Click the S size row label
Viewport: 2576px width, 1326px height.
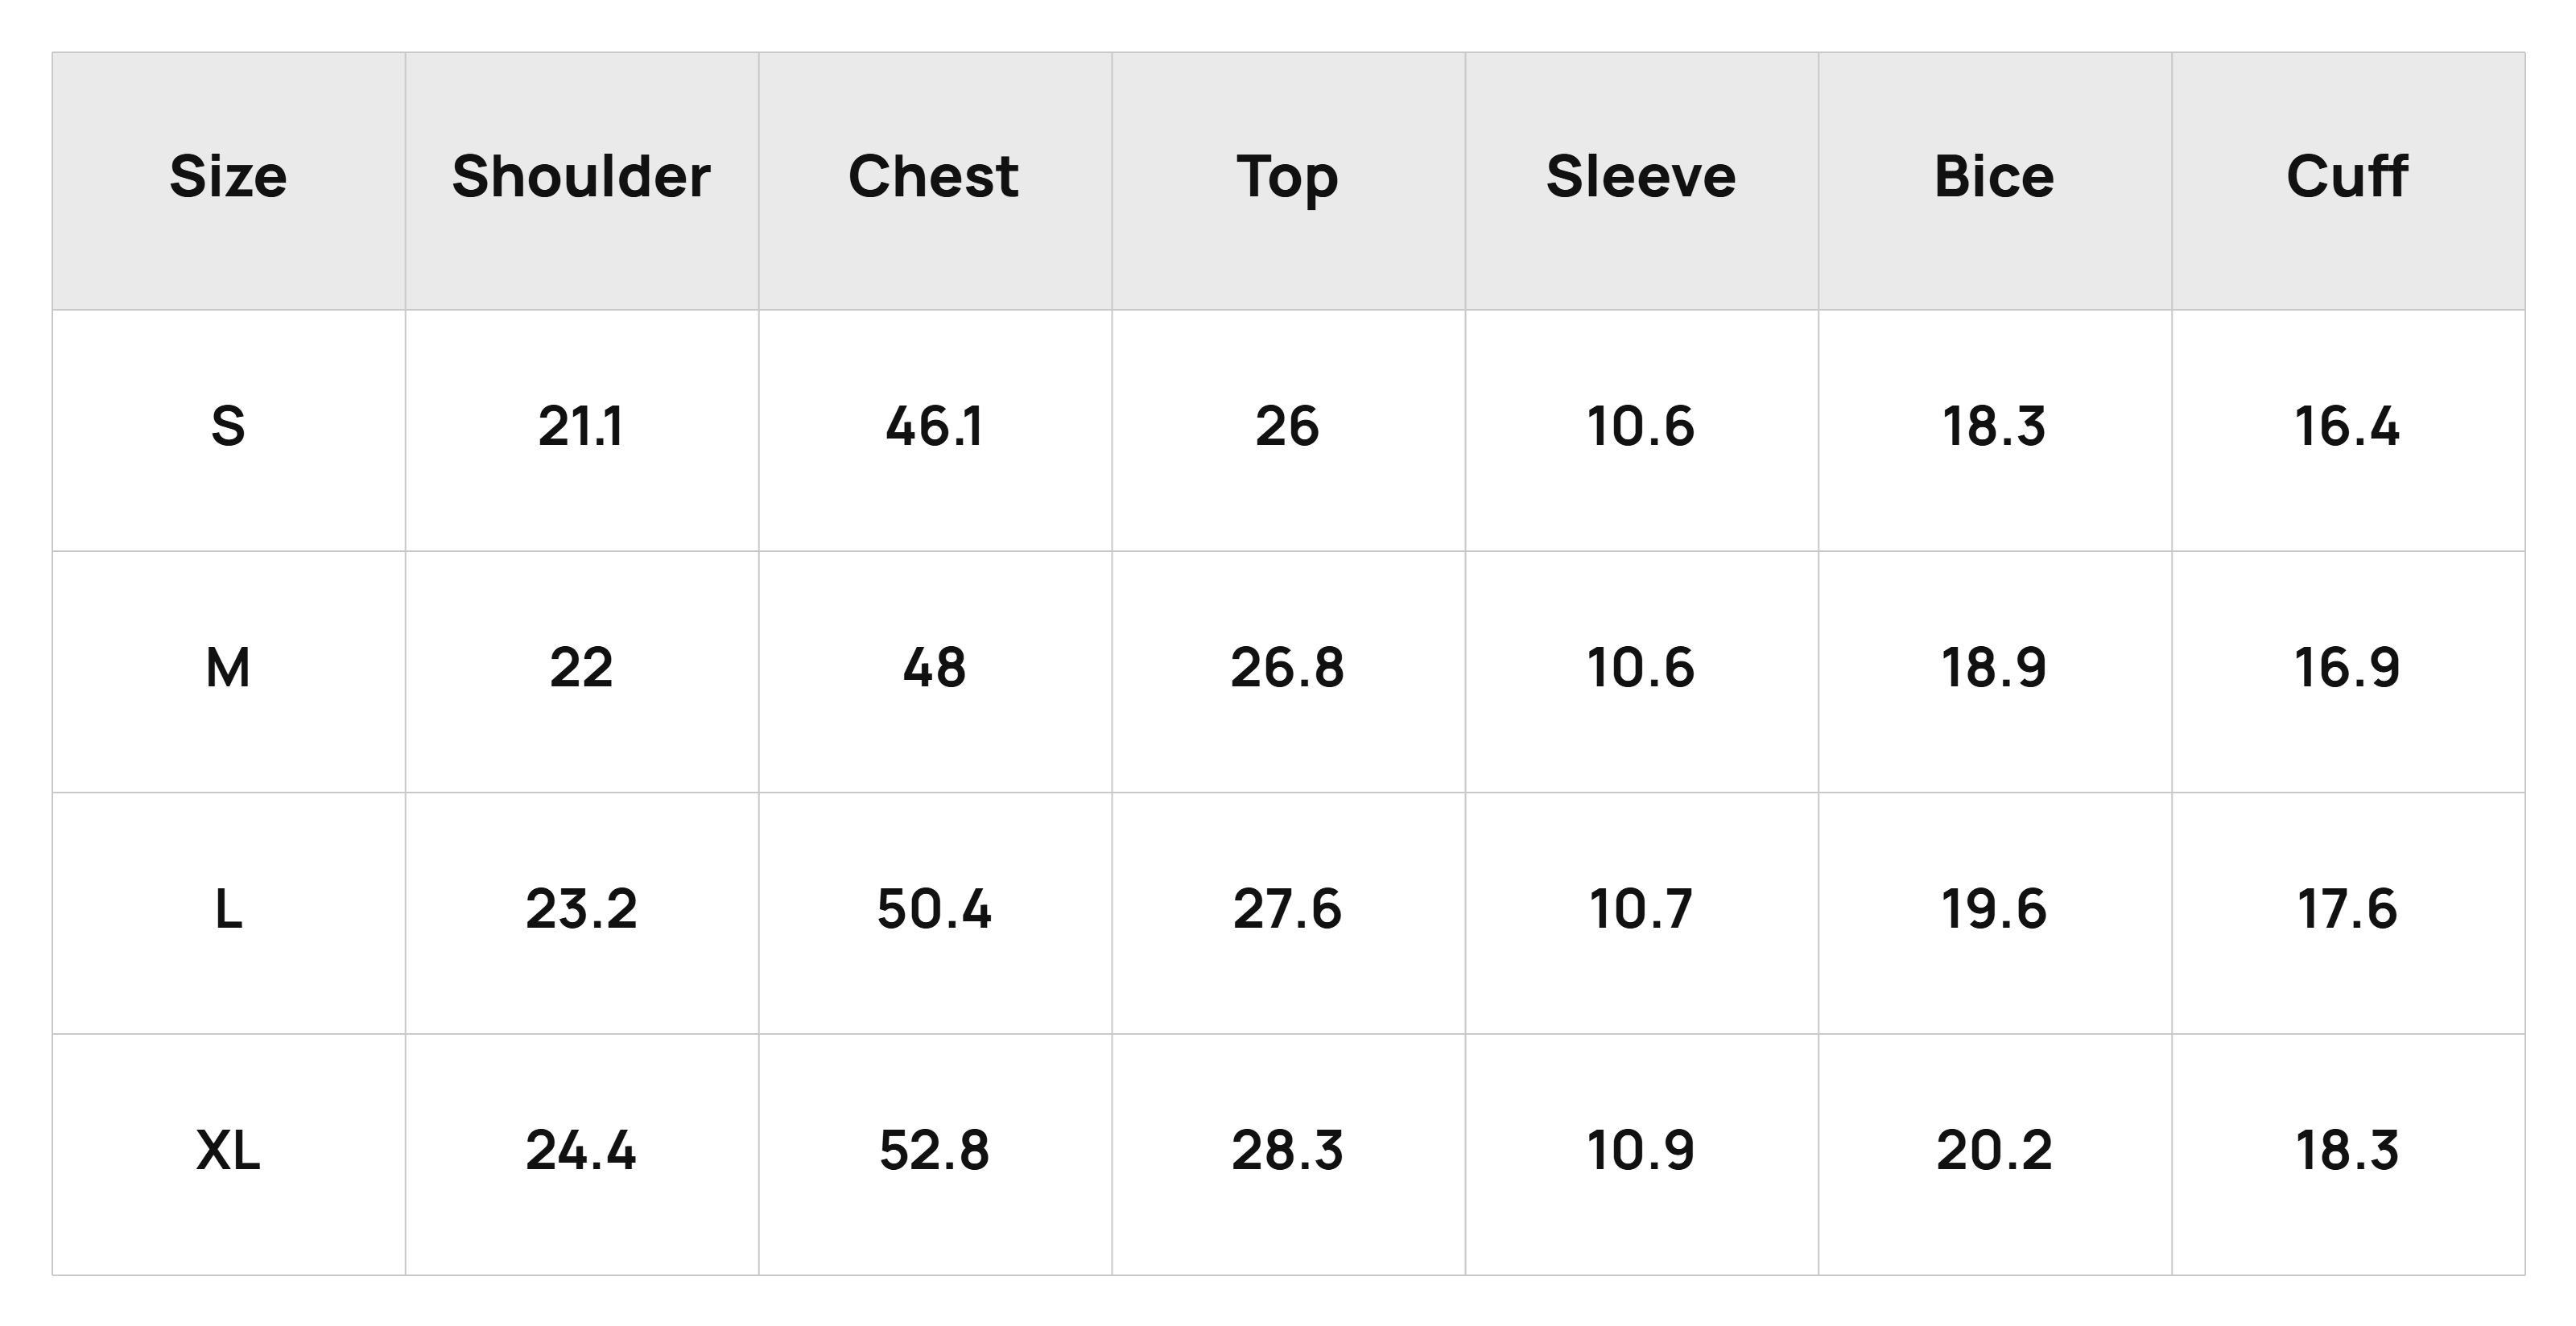click(228, 426)
